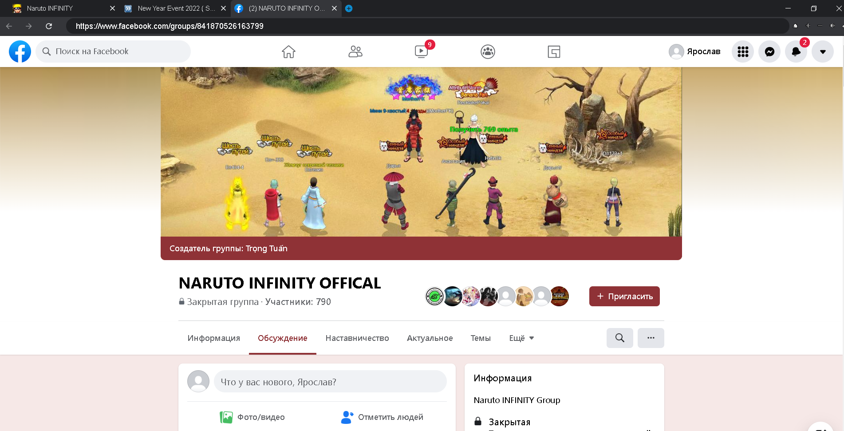
Task: Click the browser back arrow
Action: (x=9, y=26)
